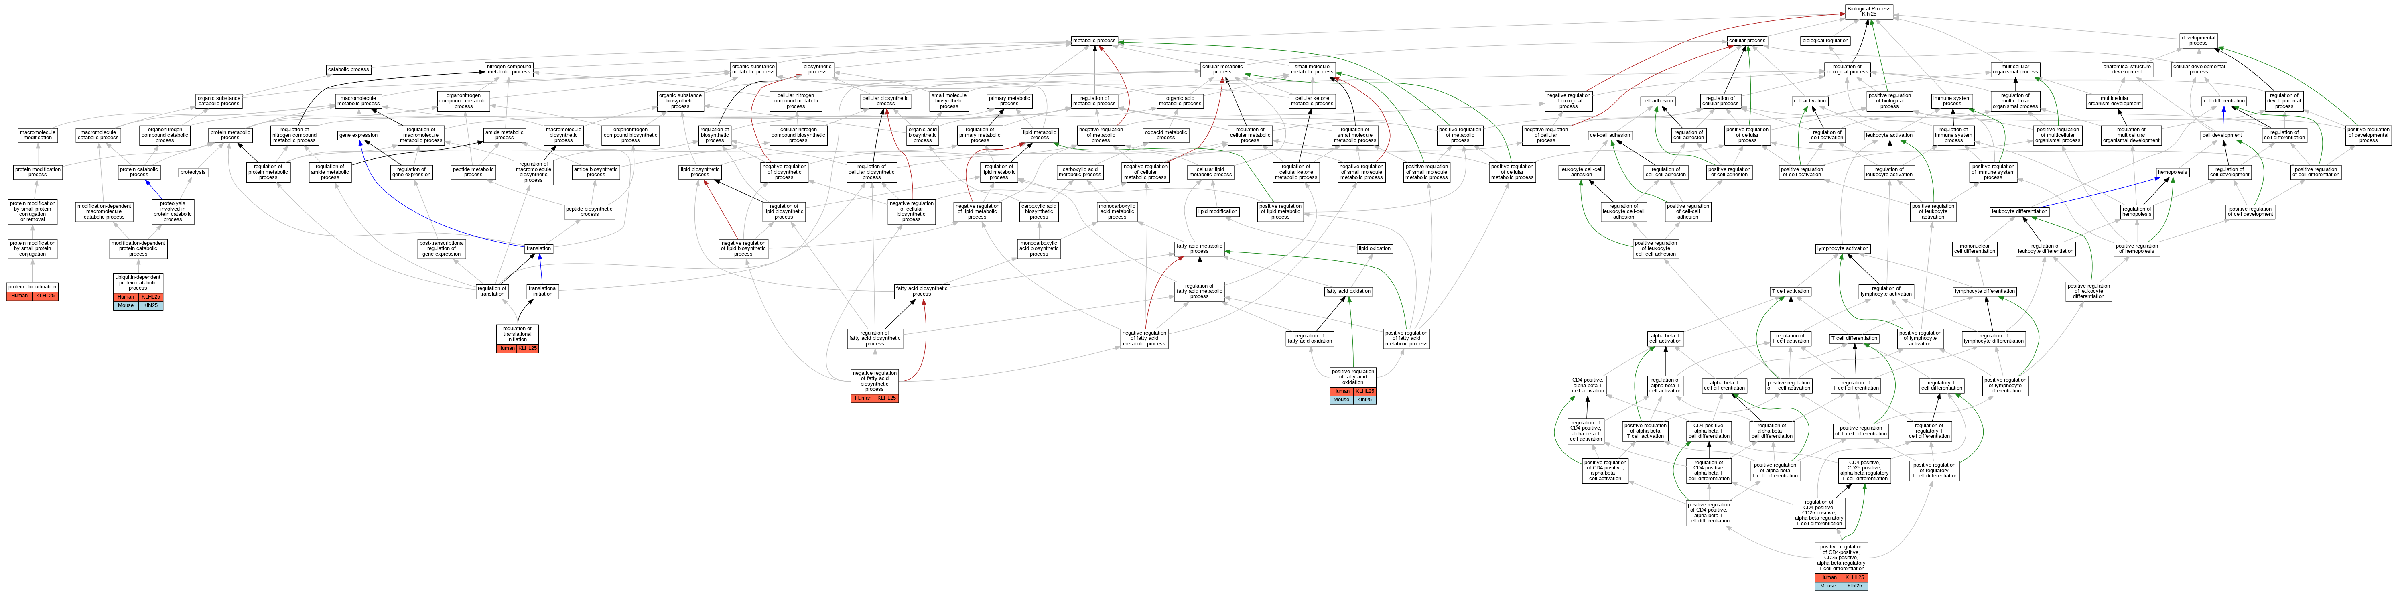Click 'positive regulation of leukocyte cell-cell adhesion' node
Viewport: 2398px width, 595px height.
coord(1656,249)
